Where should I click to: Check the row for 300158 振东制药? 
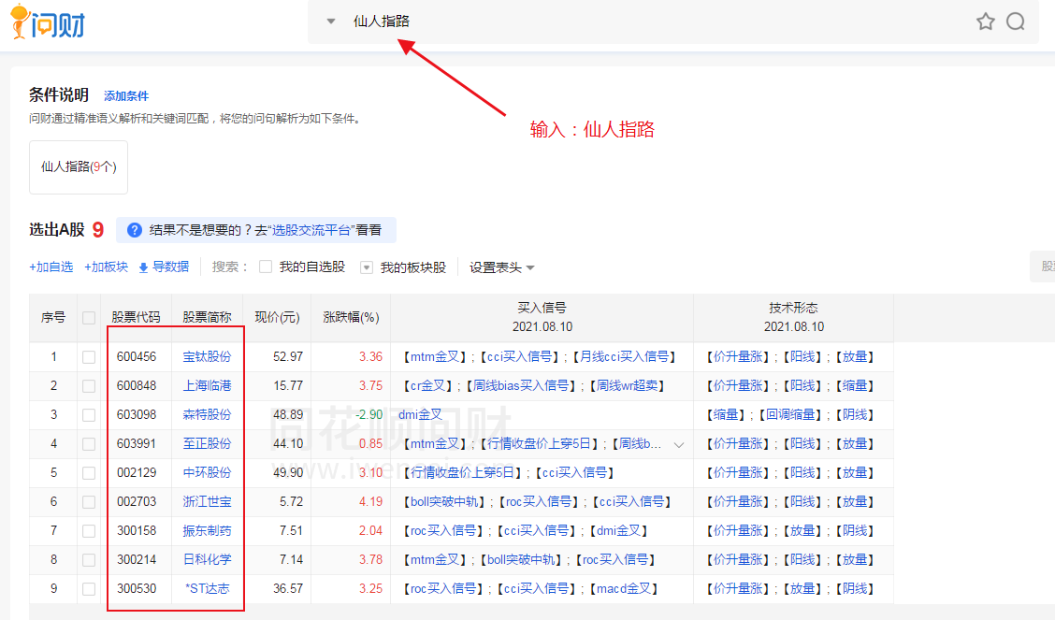click(x=88, y=530)
